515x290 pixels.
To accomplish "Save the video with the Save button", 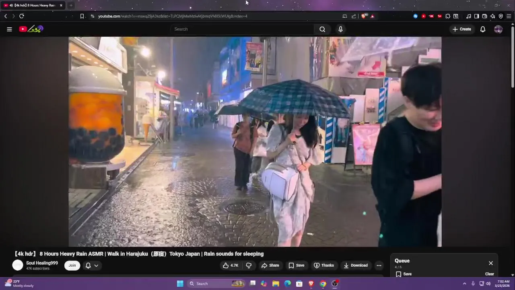I will pyautogui.click(x=297, y=265).
